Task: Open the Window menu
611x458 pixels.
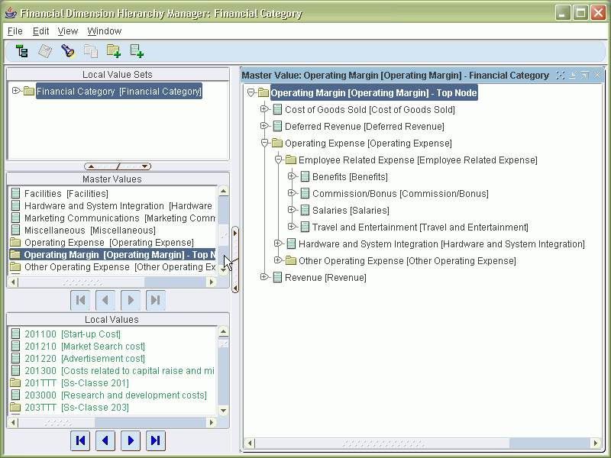Action: click(105, 31)
